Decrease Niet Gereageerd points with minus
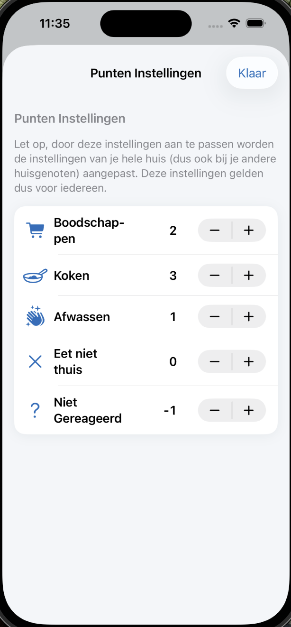This screenshot has width=291, height=627. click(215, 411)
